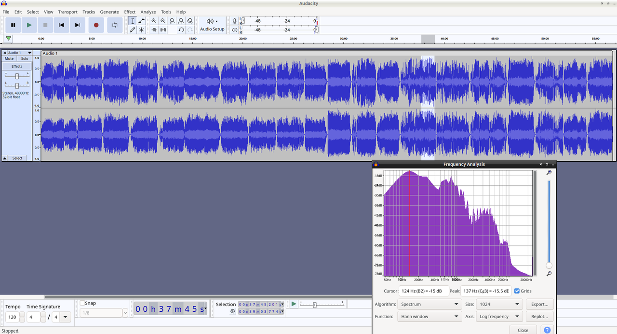Select the Multi-tool asterisk icon
Screen dimensions: 617x334
click(141, 29)
